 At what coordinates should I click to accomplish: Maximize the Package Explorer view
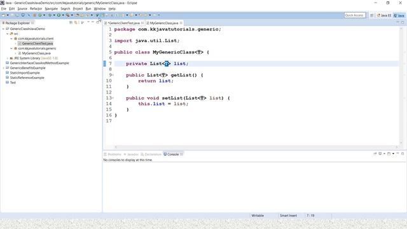point(97,22)
